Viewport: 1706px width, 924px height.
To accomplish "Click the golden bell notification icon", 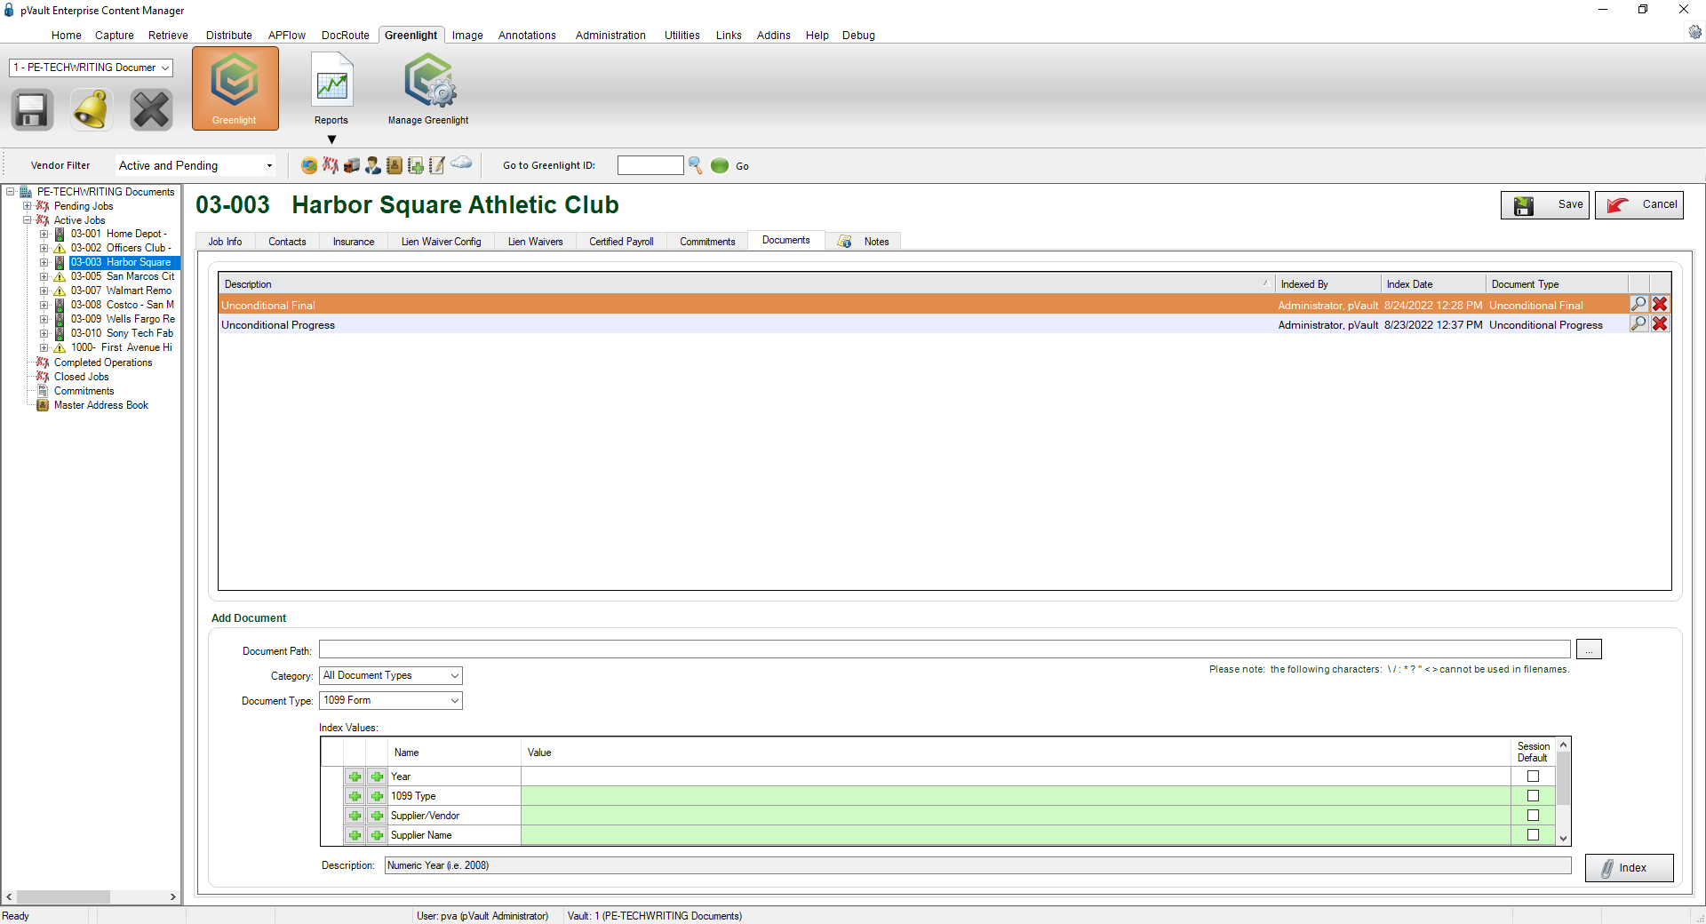I will pyautogui.click(x=92, y=110).
